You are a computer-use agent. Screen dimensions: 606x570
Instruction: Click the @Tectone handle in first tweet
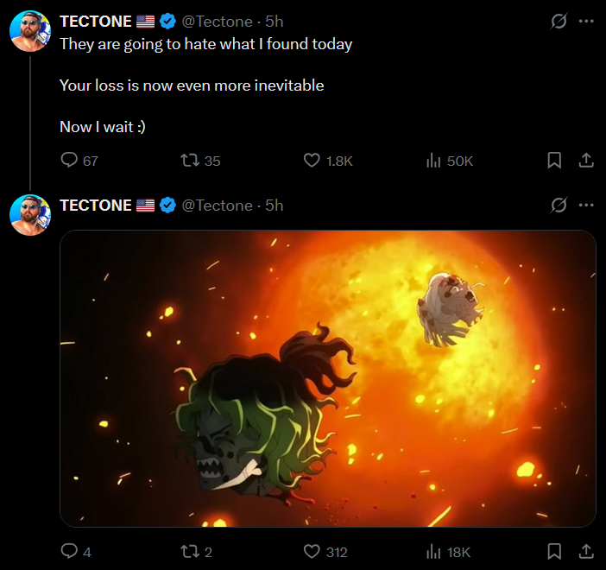[x=218, y=22]
